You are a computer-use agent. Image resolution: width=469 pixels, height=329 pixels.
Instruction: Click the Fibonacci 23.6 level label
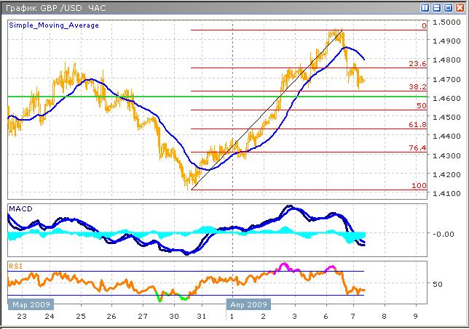click(417, 64)
